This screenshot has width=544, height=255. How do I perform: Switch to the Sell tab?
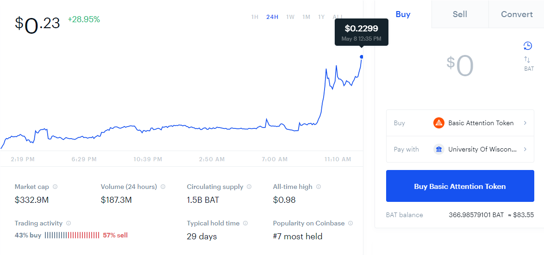coord(460,14)
